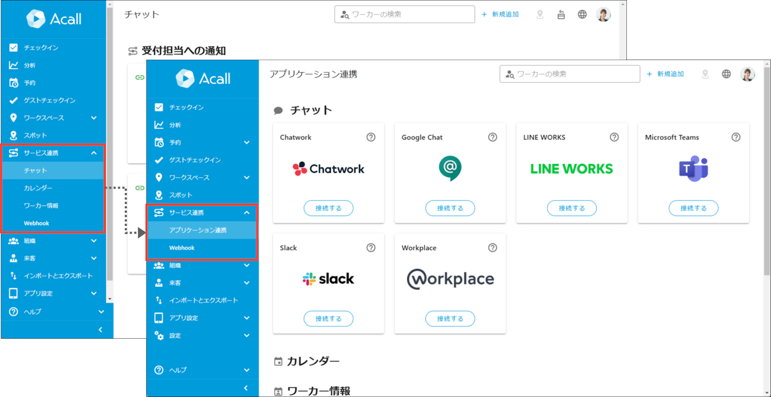Image resolution: width=771 pixels, height=397 pixels.
Task: Select アプリケーション連携 submenu item
Action: click(x=202, y=230)
